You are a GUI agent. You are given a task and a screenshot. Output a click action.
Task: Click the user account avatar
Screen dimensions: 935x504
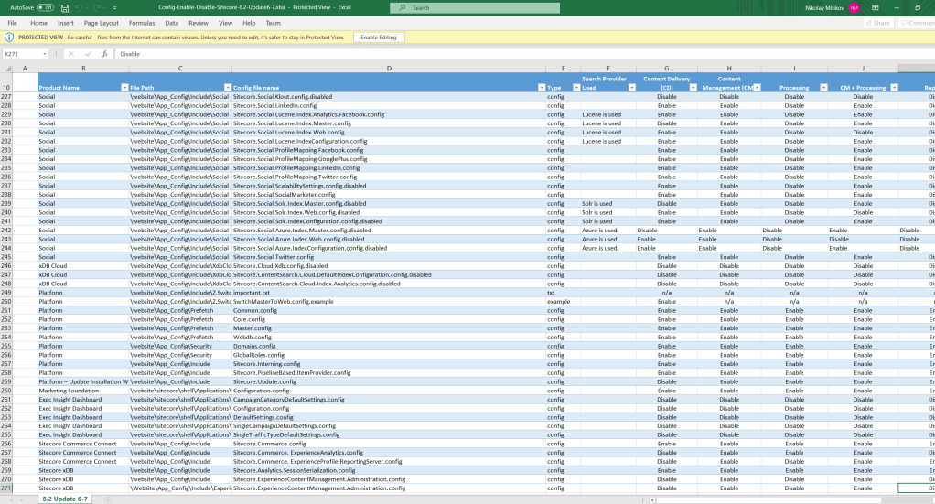[854, 7]
